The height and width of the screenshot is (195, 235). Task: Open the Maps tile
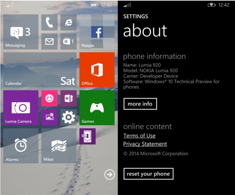pos(59,146)
